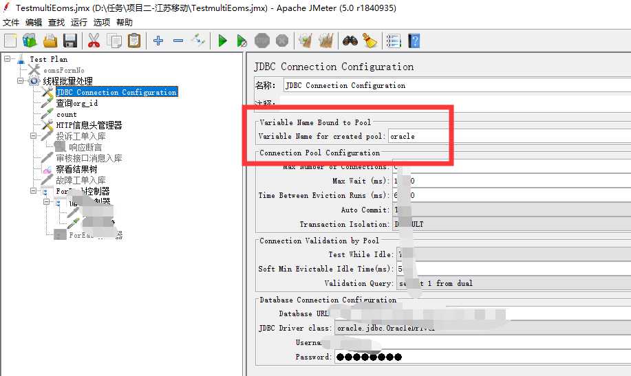The width and height of the screenshot is (631, 376).
Task: Select 察看结果树 listener
Action: 76,169
